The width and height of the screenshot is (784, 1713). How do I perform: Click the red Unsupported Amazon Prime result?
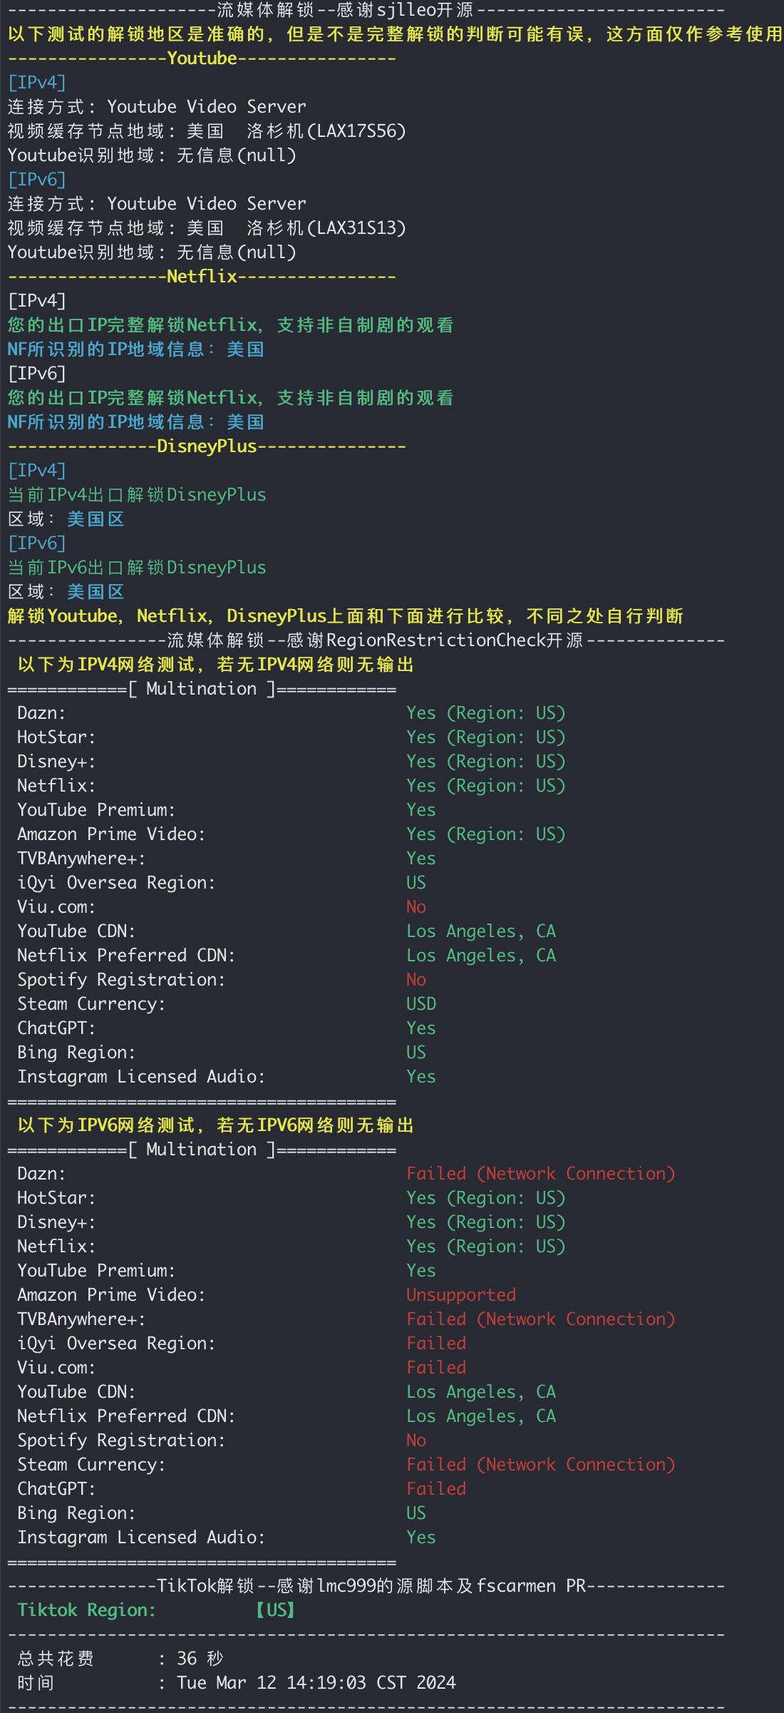pos(461,1295)
